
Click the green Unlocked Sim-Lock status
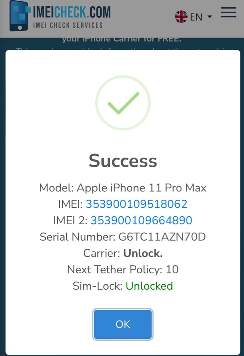coord(149,286)
